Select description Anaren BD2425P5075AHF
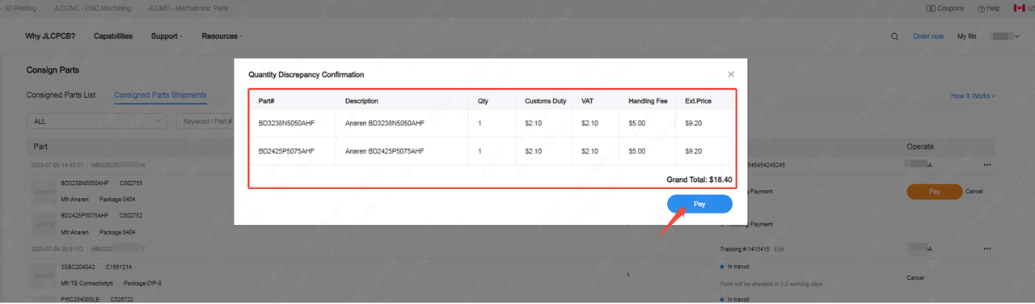The height and width of the screenshot is (304, 1035). coord(385,151)
